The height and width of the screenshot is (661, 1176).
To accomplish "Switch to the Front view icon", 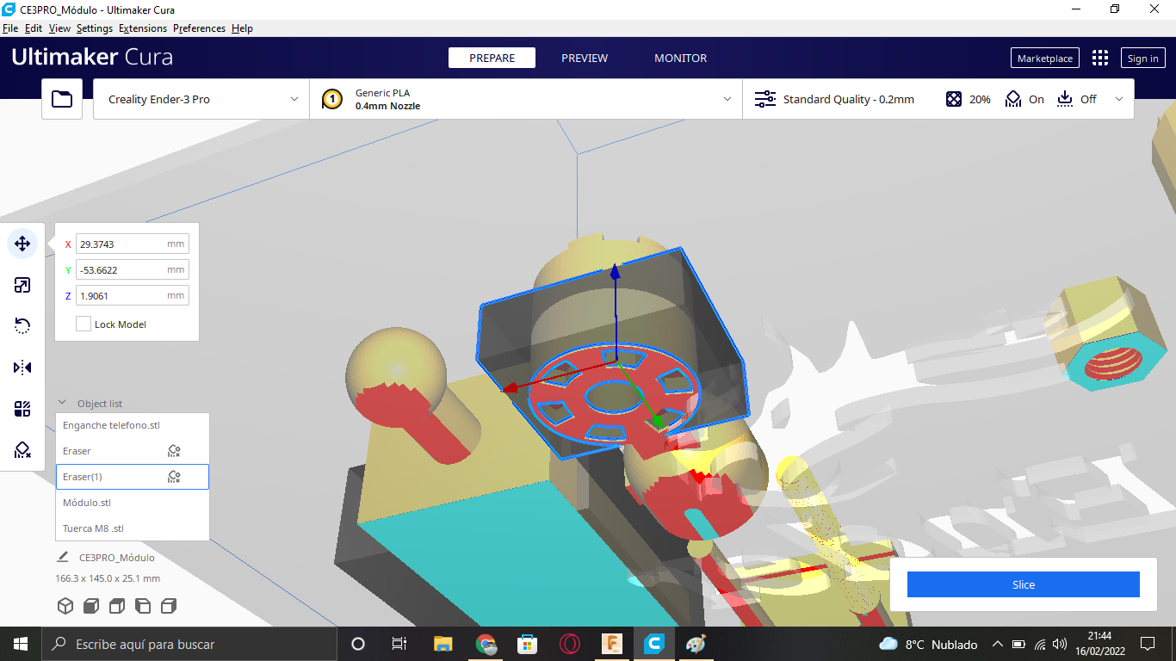I will click(91, 606).
